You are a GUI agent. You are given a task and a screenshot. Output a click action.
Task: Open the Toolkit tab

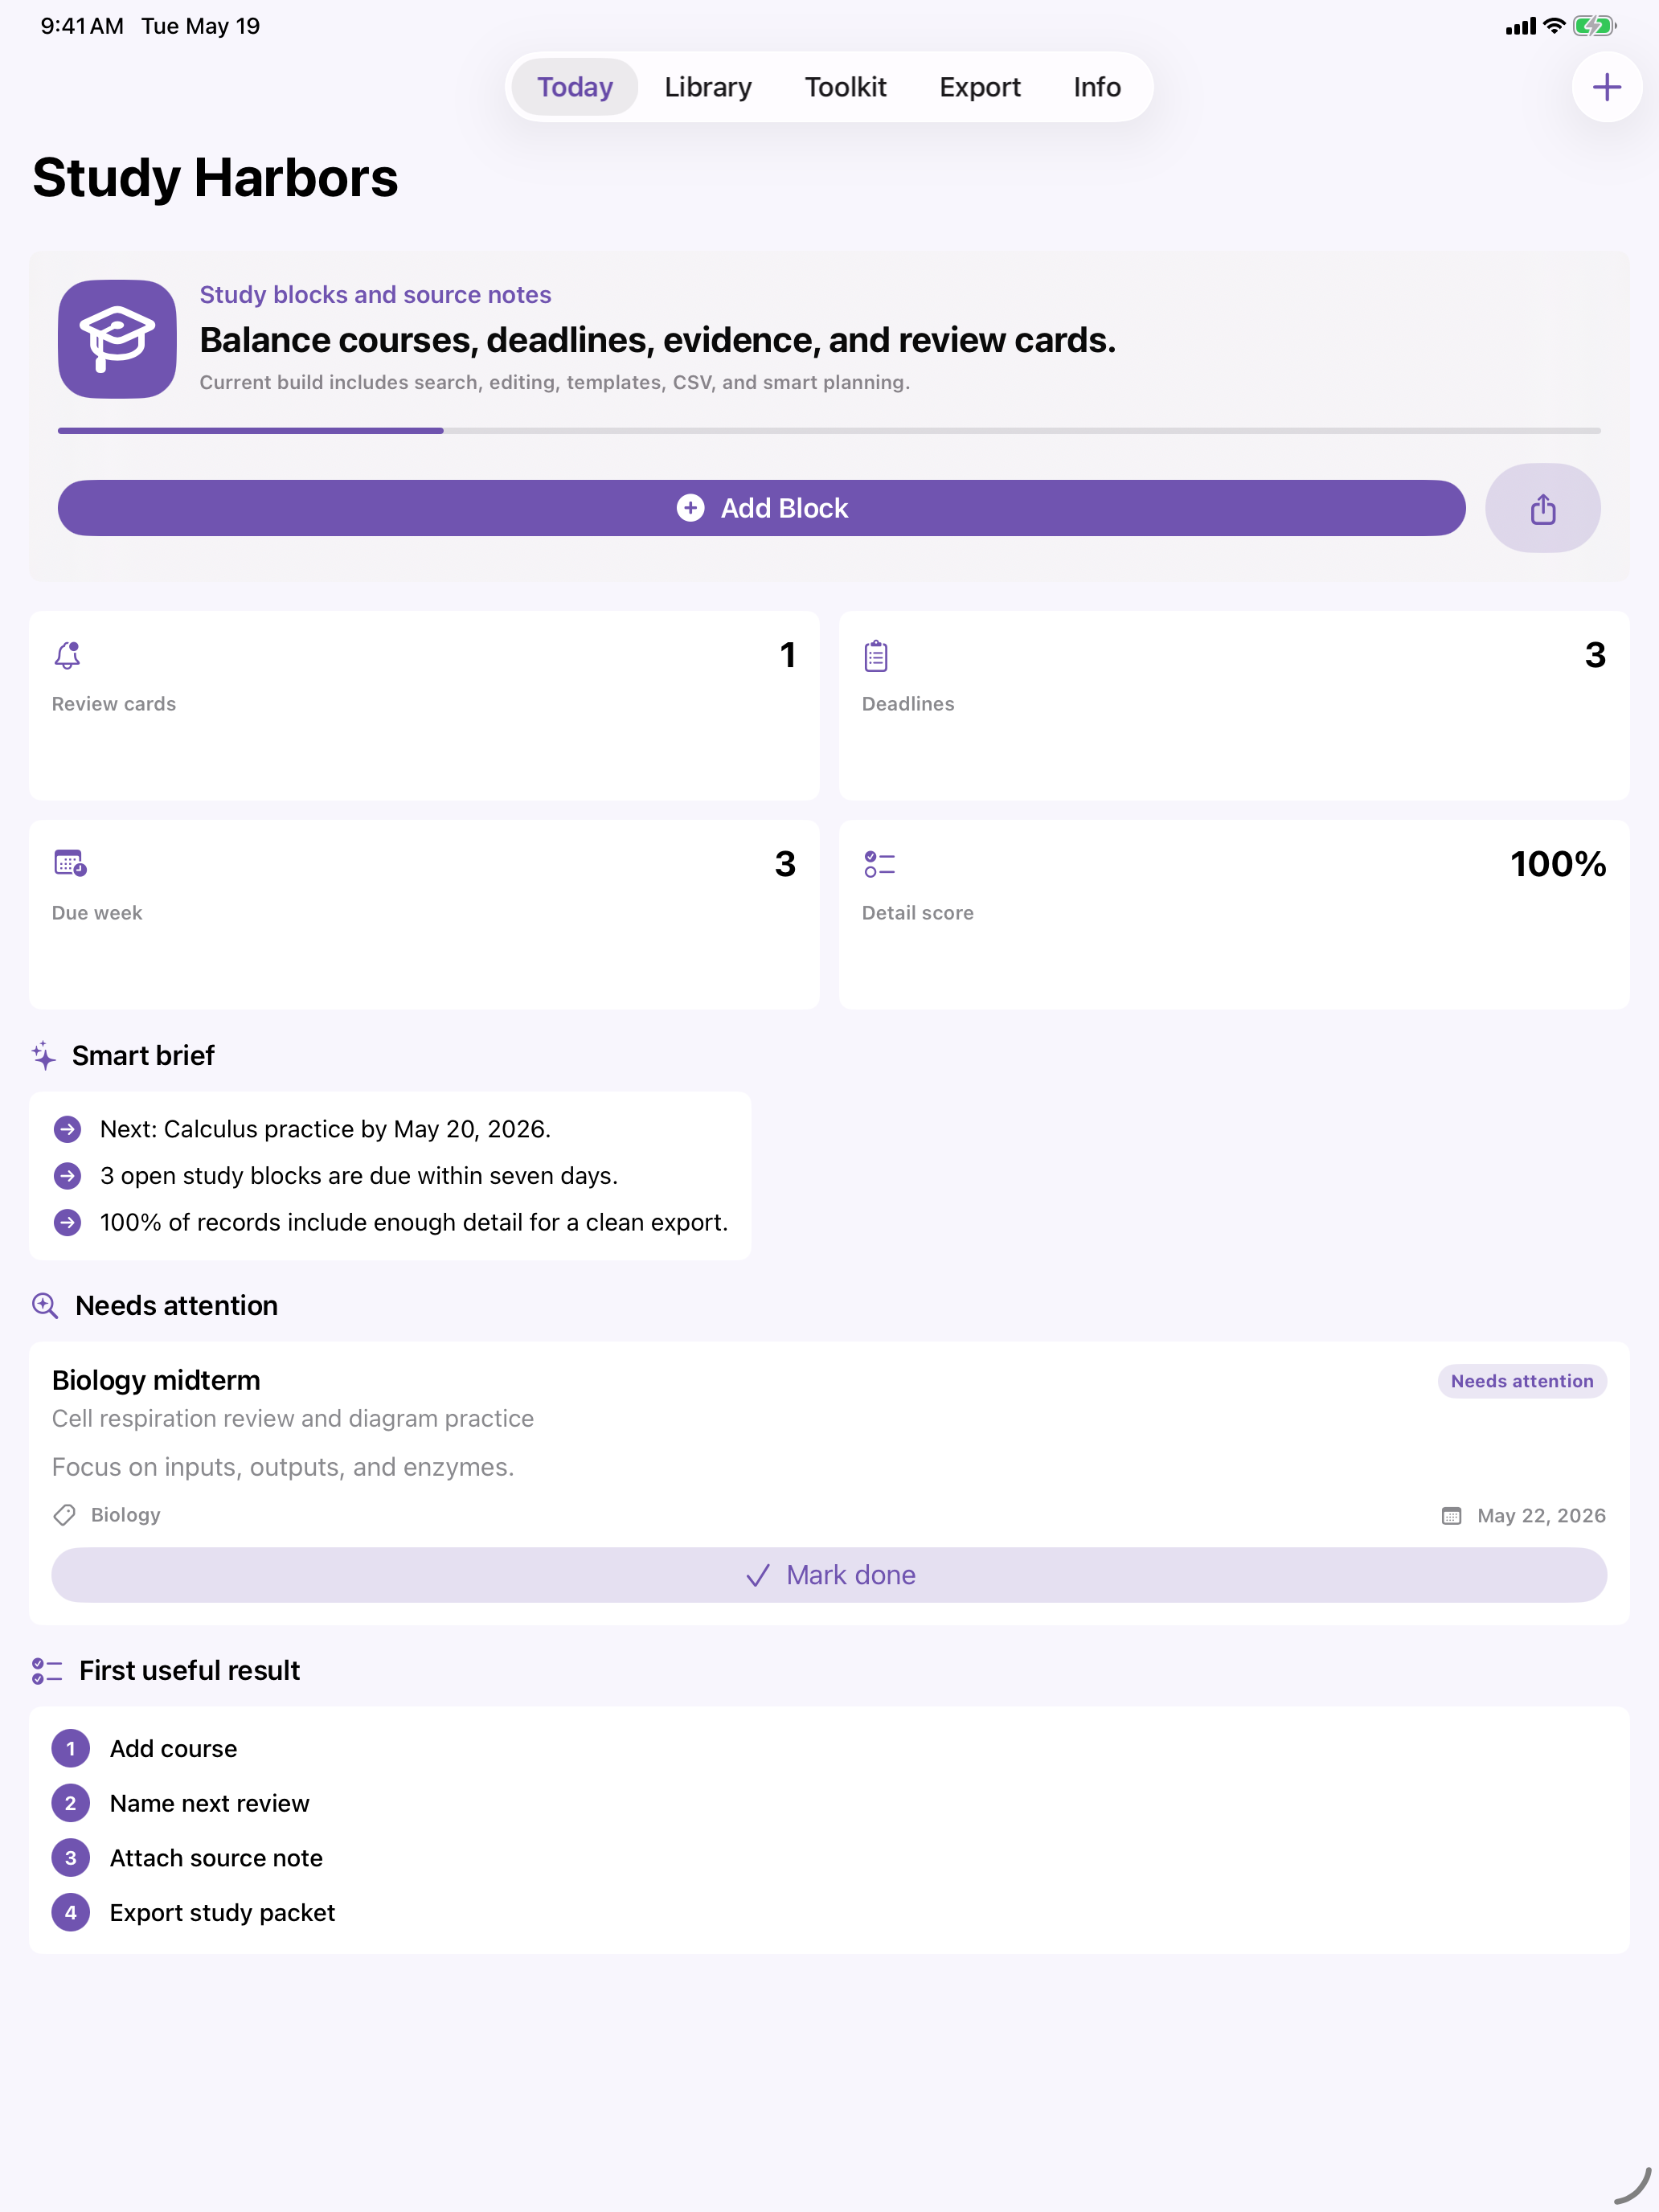tap(845, 87)
